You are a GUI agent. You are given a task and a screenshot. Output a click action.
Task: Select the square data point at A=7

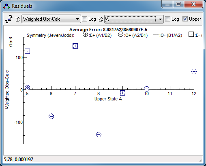click(x=75, y=46)
